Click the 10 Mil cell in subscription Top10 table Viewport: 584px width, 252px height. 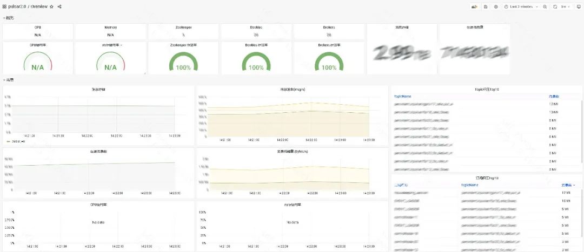[x=566, y=201]
